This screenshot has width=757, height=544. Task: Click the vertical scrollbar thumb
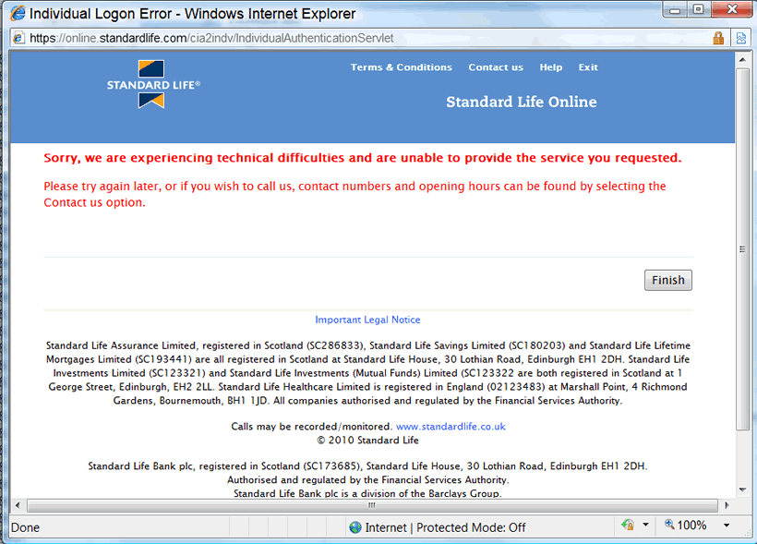pyautogui.click(x=742, y=248)
